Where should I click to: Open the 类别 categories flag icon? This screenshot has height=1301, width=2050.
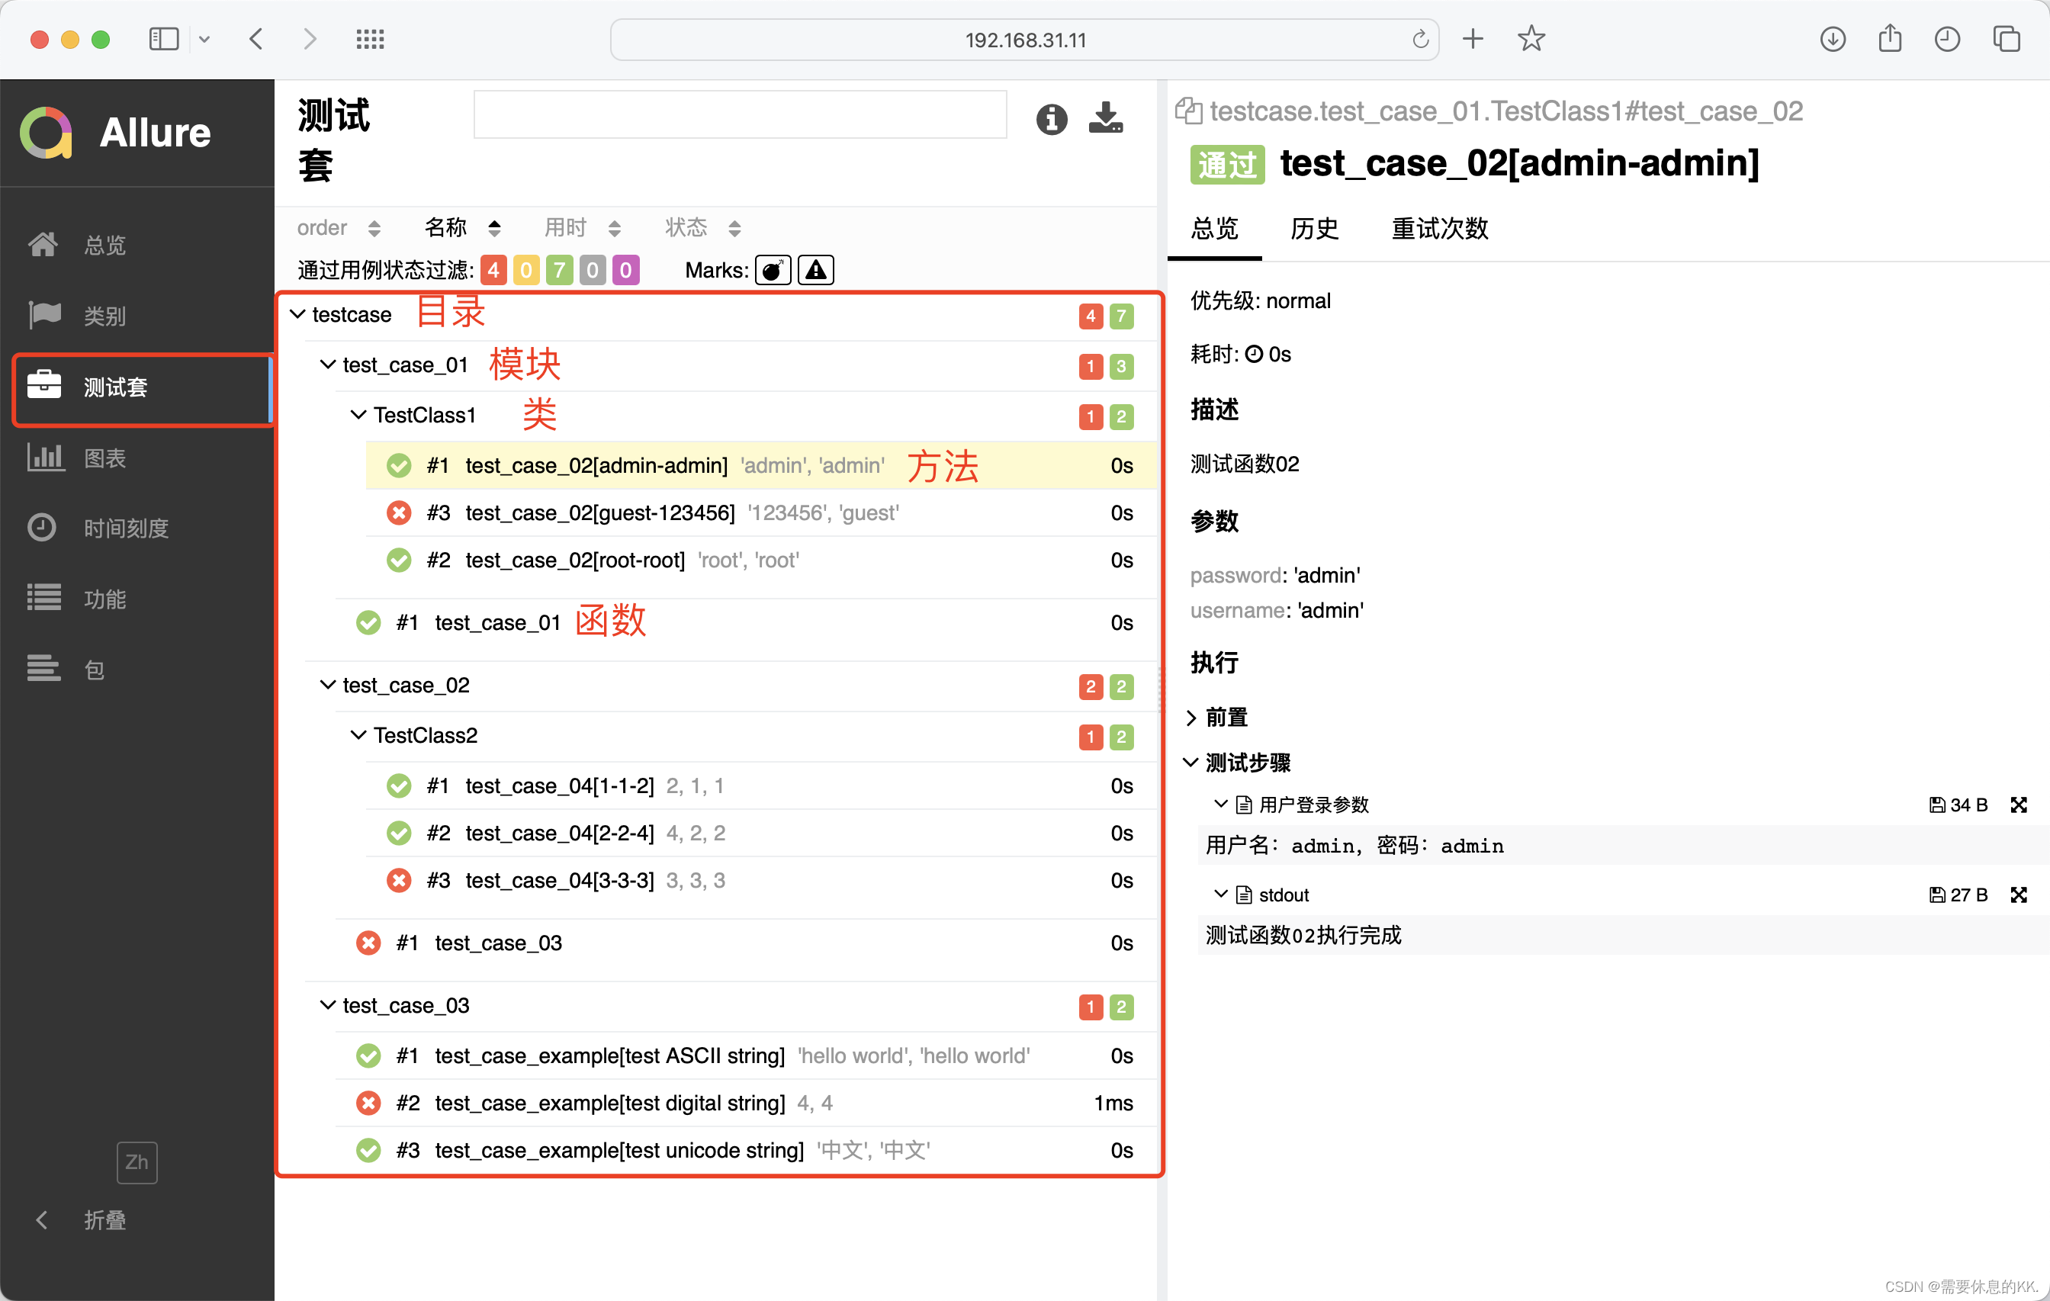(x=43, y=315)
